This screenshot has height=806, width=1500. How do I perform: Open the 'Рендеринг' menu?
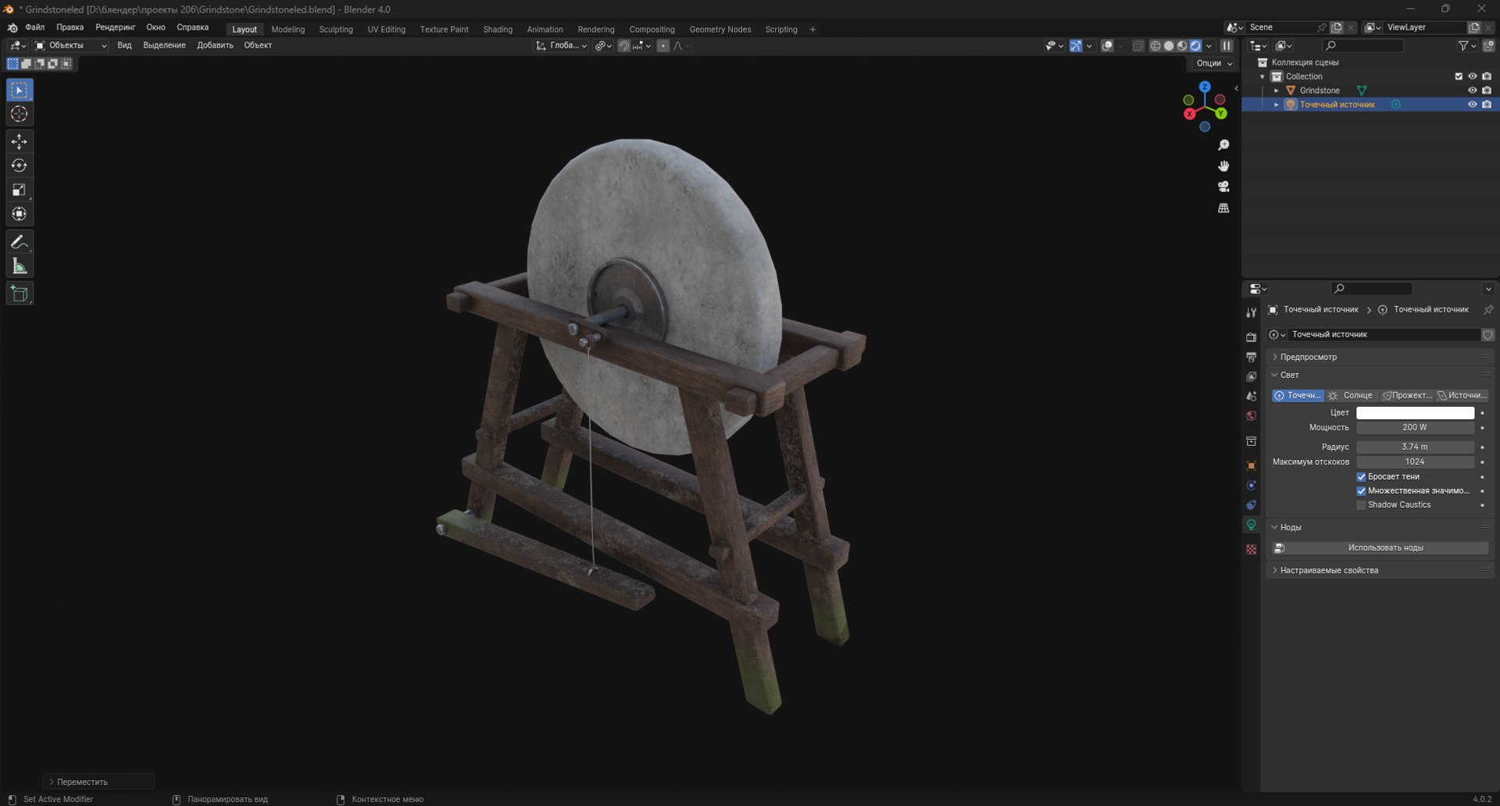point(115,27)
